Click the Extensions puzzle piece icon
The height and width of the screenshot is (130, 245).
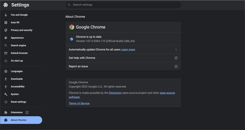(x=6, y=112)
